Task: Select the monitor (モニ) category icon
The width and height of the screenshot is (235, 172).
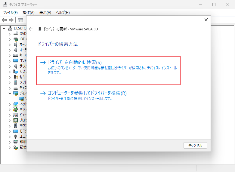Action: coord(16,131)
